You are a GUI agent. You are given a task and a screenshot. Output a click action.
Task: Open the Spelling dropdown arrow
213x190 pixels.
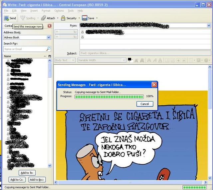pos(38,18)
